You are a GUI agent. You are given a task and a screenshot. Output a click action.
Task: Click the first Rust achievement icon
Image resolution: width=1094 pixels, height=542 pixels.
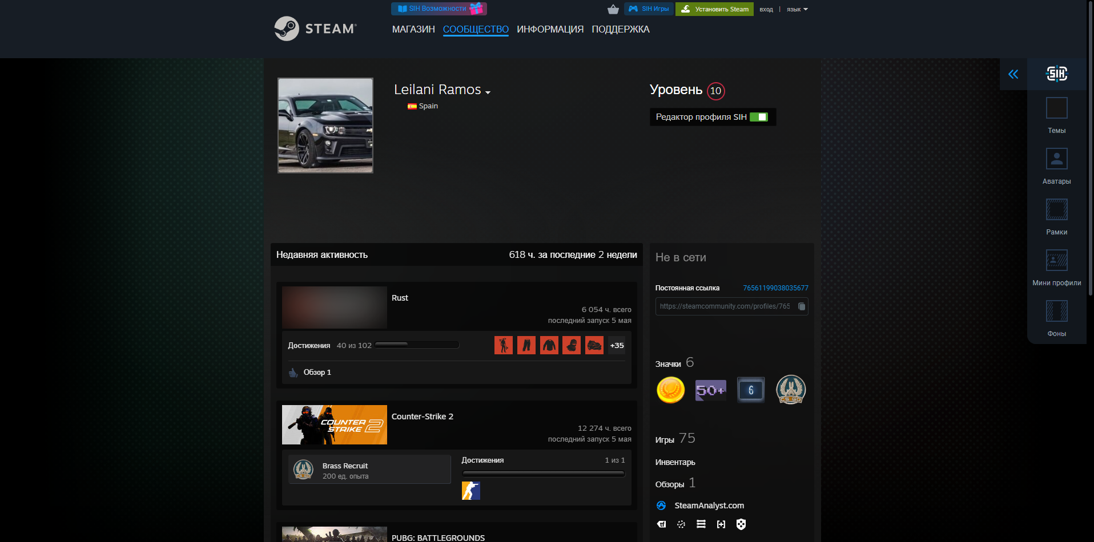[504, 345]
